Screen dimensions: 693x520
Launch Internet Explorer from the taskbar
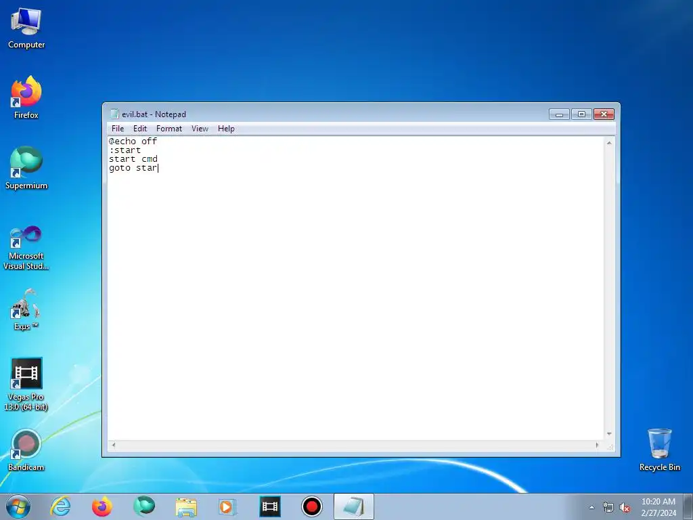point(60,506)
